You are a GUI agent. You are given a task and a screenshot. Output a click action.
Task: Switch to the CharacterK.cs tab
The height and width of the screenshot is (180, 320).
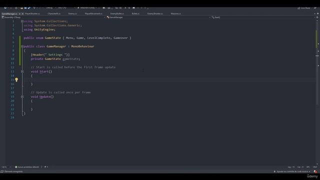coord(54,13)
